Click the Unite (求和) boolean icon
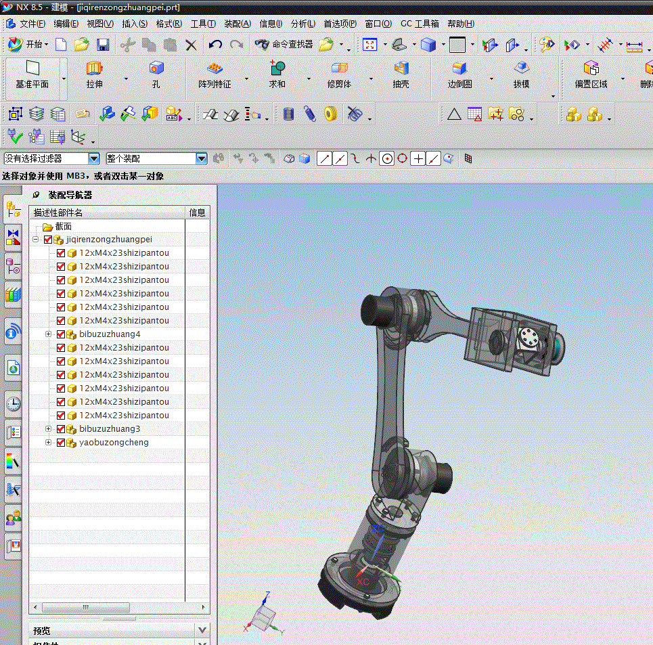653x645 pixels. (x=277, y=68)
